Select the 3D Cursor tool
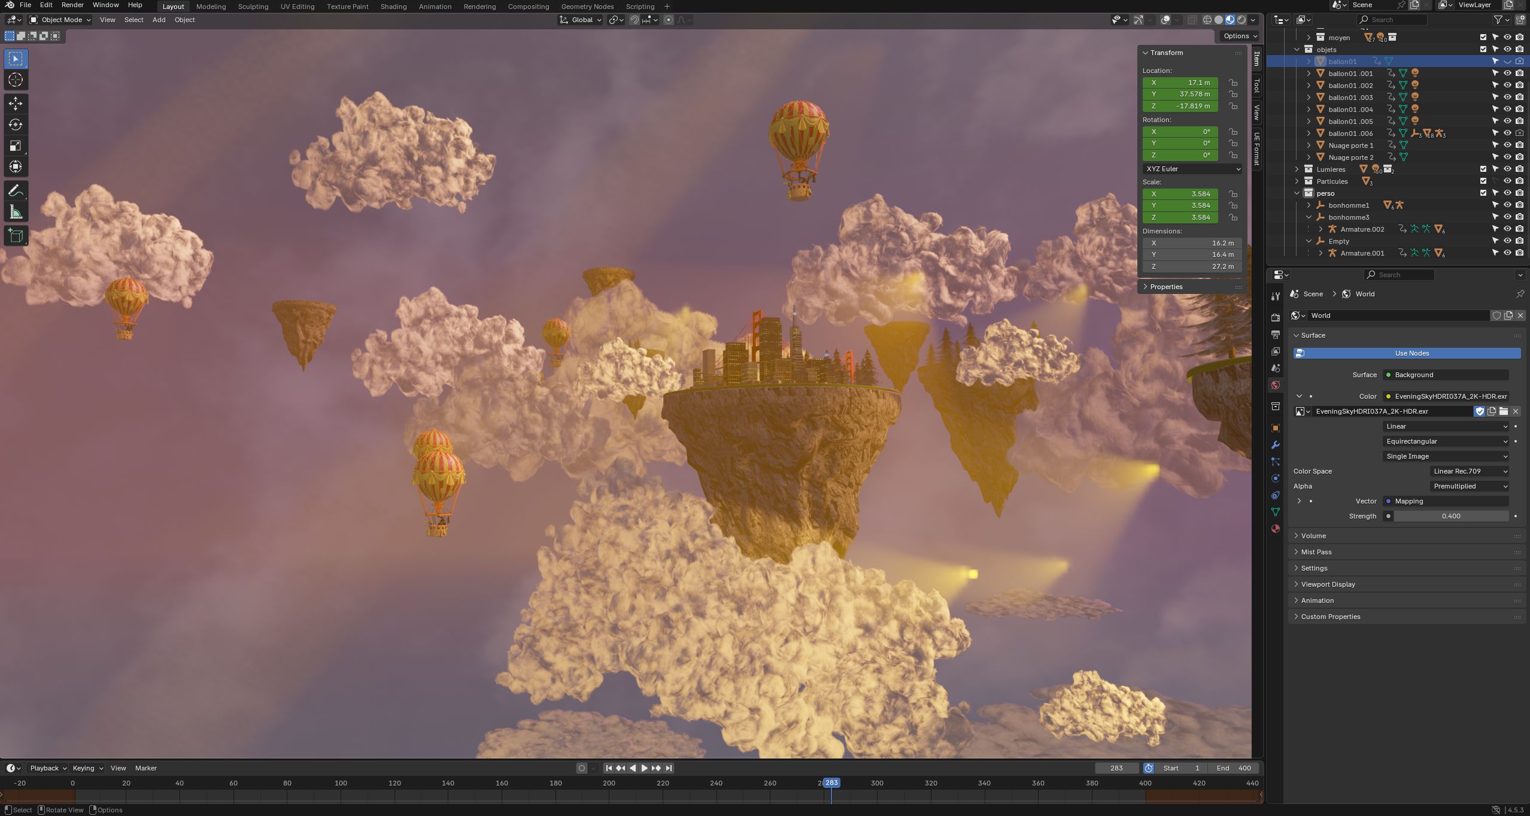This screenshot has width=1530, height=816. (x=16, y=80)
